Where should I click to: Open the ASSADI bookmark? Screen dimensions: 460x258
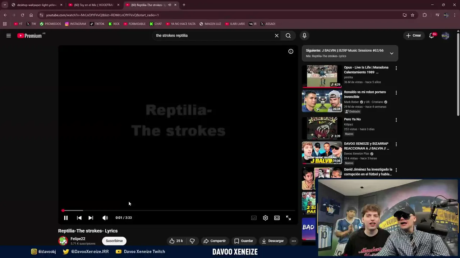pyautogui.click(x=268, y=24)
